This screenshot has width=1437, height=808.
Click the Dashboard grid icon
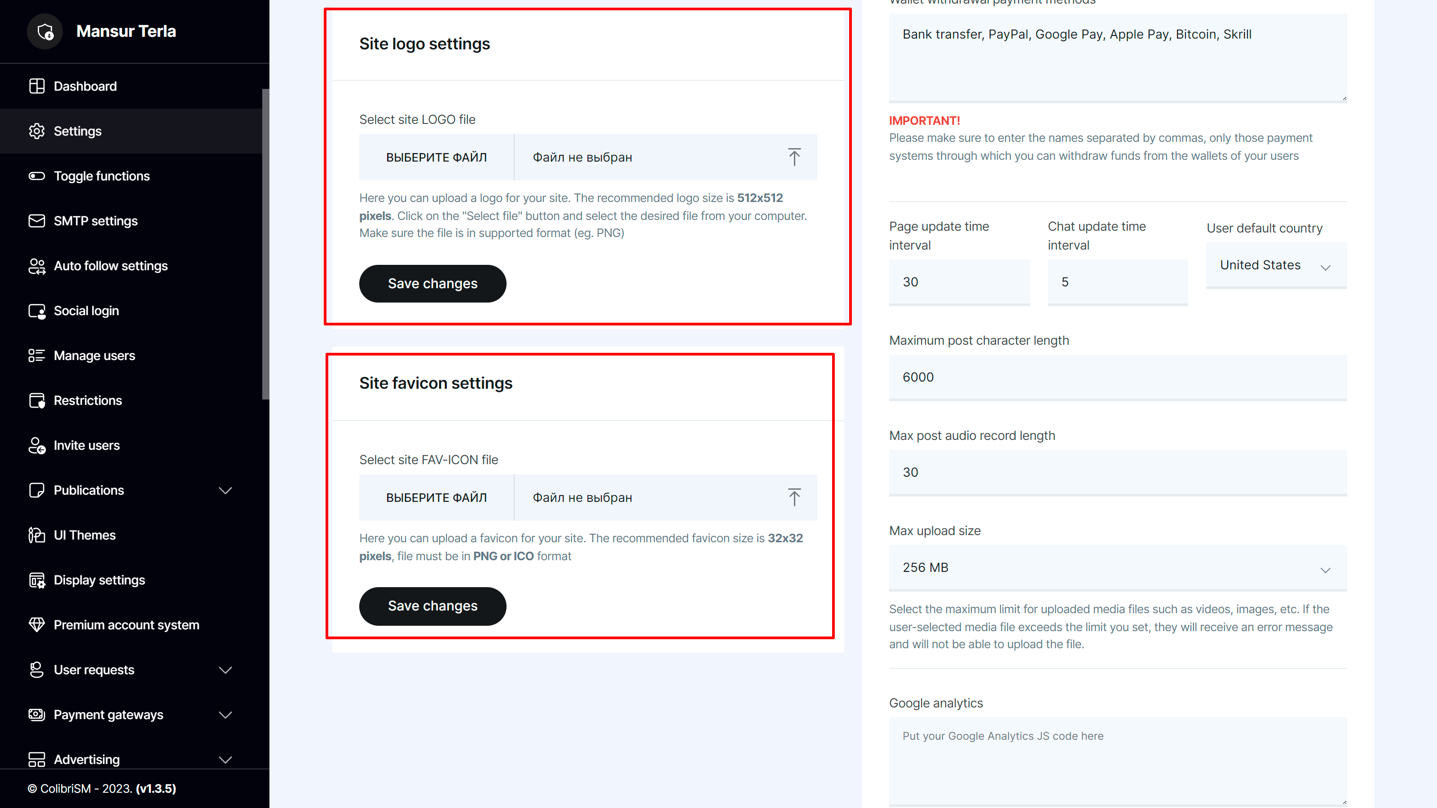coord(37,86)
